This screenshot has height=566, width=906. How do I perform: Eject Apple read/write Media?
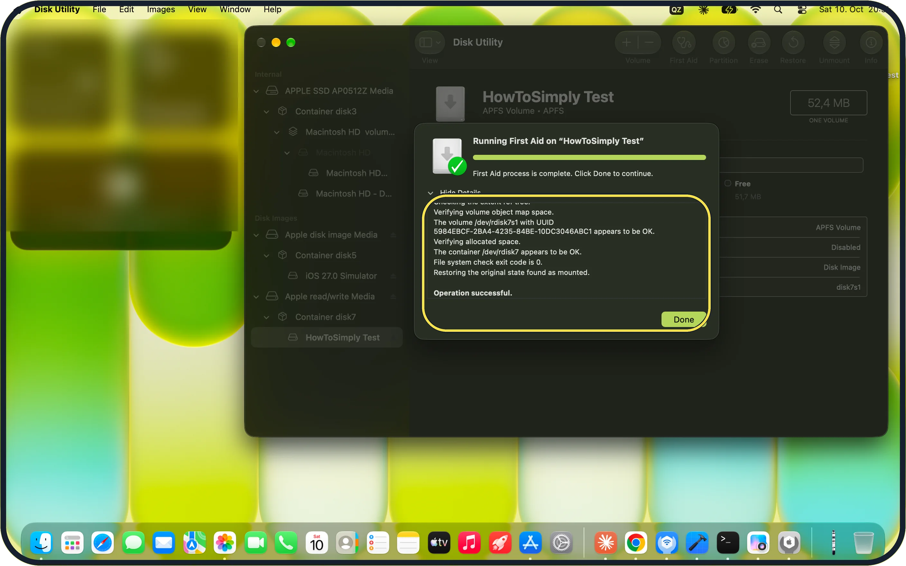click(393, 296)
